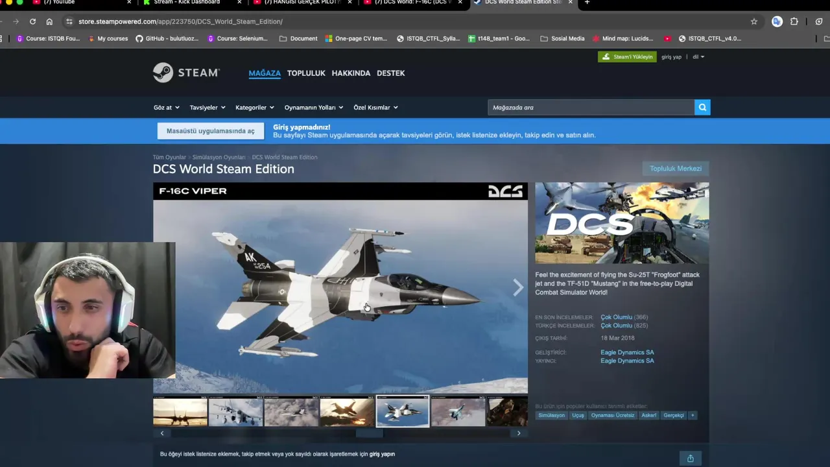This screenshot has width=830, height=467.
Task: Open the HAKKINDA menu item
Action: point(351,73)
